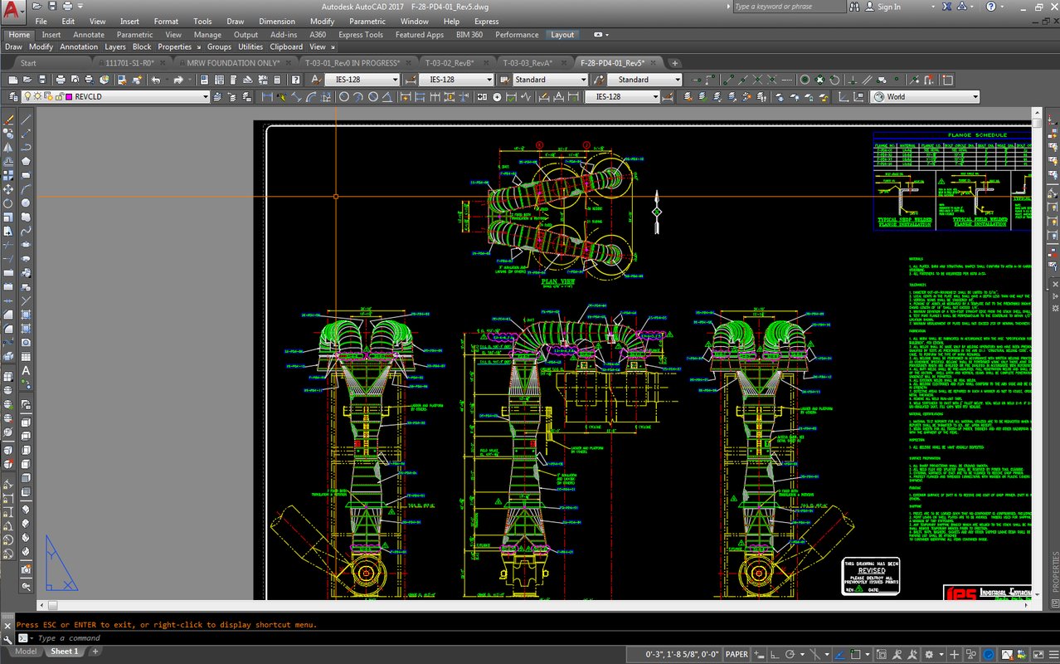The height and width of the screenshot is (664, 1060).
Task: Click the Linear dimension tool icon
Action: (267, 96)
